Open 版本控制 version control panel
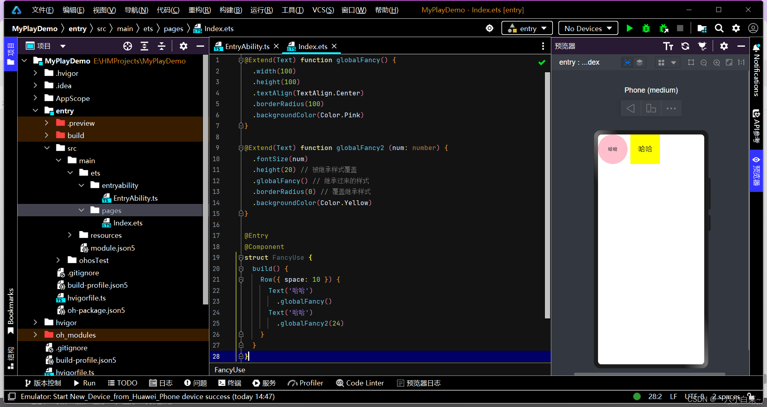767x407 pixels. pyautogui.click(x=43, y=383)
